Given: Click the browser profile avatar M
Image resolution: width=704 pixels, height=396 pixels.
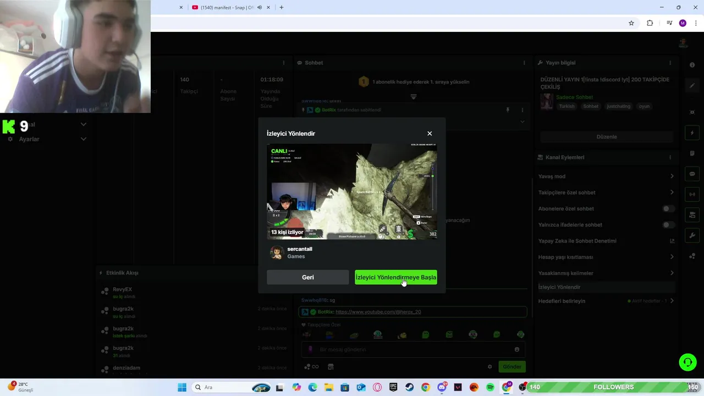Looking at the screenshot, I should tap(683, 23).
